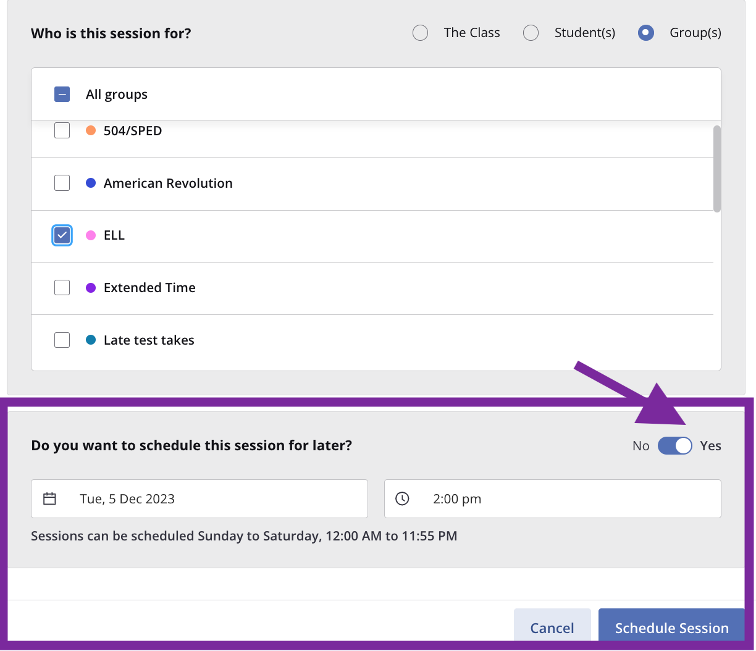Check the American Revolution group checkbox
Image resolution: width=756 pixels, height=651 pixels.
coord(62,183)
